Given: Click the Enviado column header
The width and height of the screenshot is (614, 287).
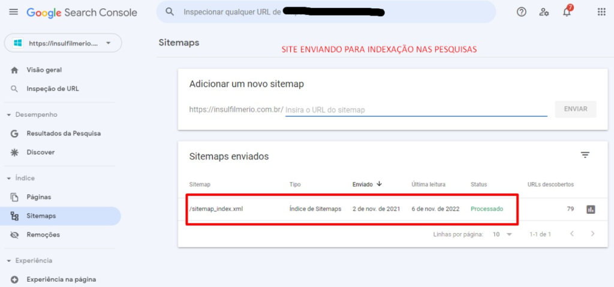Looking at the screenshot, I should point(363,185).
